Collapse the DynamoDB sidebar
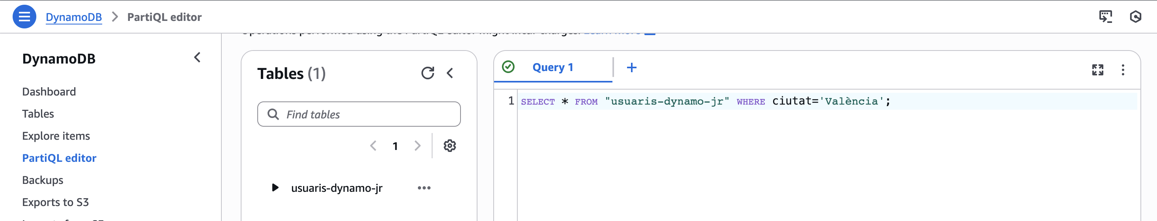Image resolution: width=1157 pixels, height=221 pixels. click(x=197, y=58)
